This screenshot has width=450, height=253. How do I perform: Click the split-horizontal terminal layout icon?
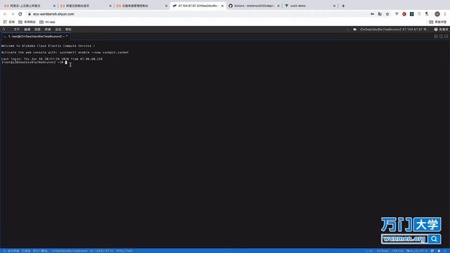pyautogui.click(x=446, y=37)
